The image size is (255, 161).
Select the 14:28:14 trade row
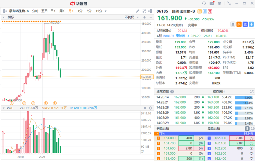[x=180, y=97]
